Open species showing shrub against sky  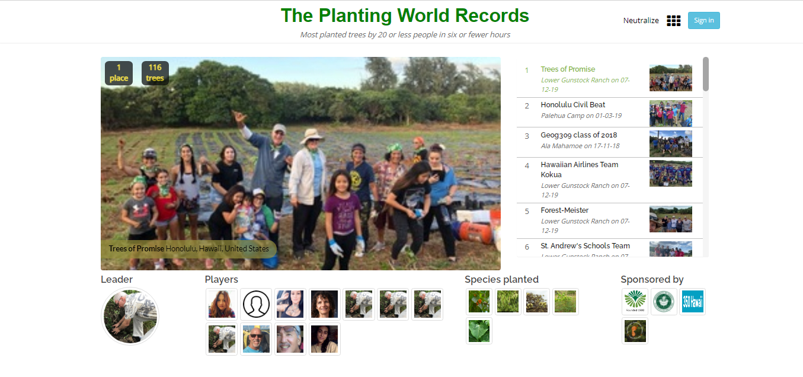click(x=537, y=301)
